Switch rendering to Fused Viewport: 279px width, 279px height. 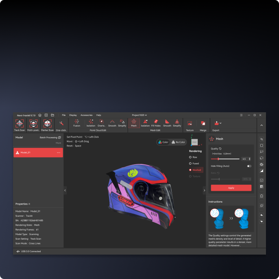coord(190,163)
